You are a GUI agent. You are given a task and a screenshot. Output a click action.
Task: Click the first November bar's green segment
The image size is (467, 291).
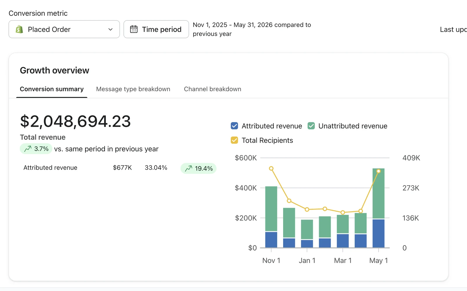(x=271, y=209)
